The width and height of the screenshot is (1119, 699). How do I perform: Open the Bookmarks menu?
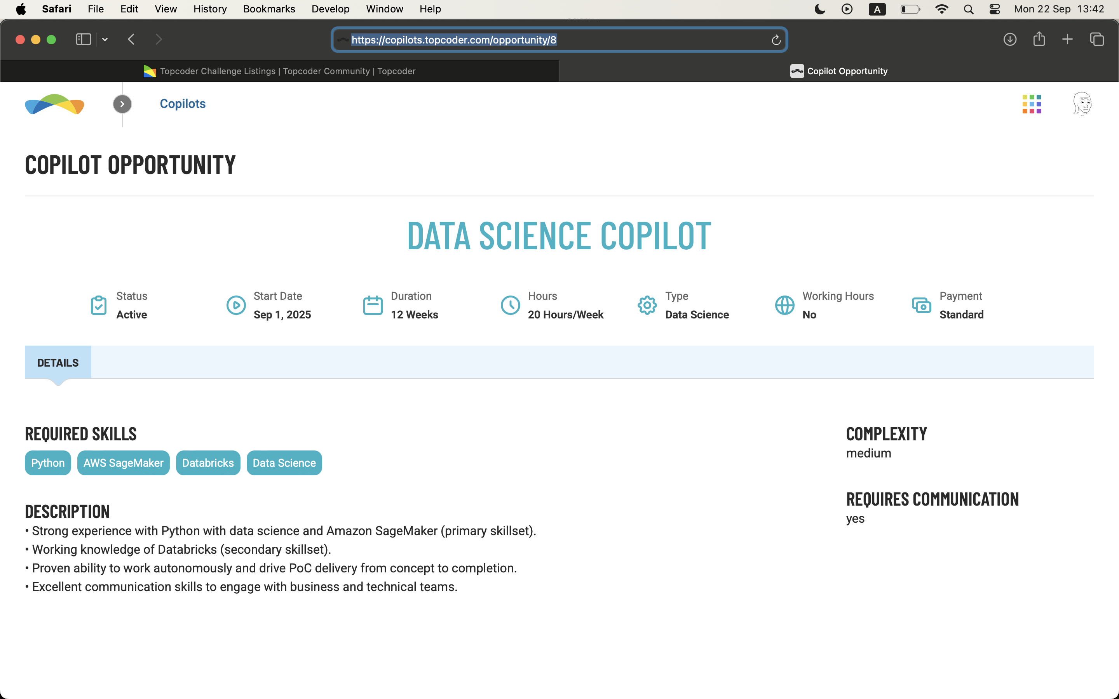pyautogui.click(x=268, y=9)
